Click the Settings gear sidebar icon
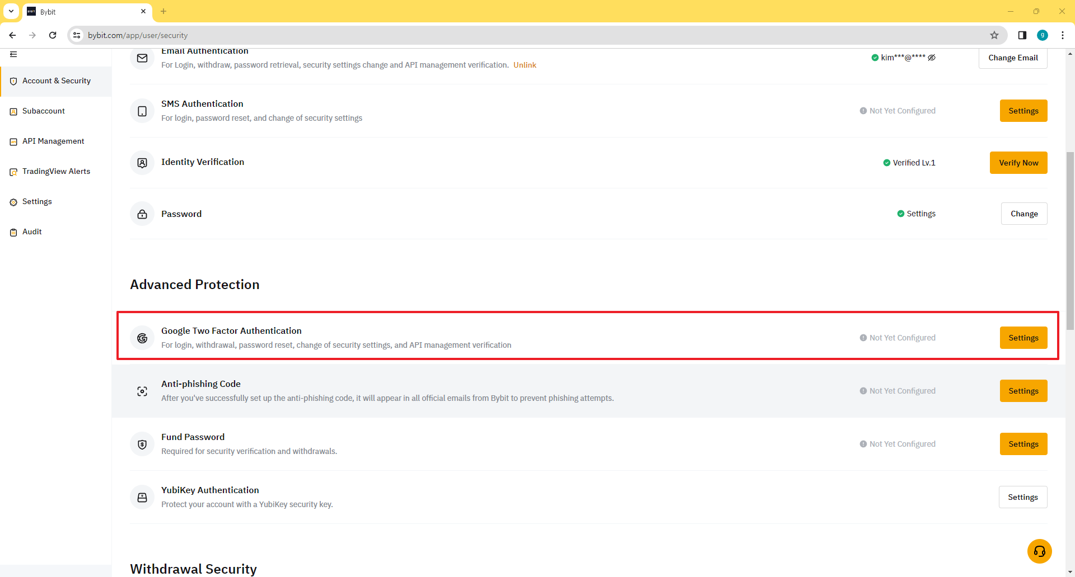Screen dimensions: 1075x577 tap(13, 202)
